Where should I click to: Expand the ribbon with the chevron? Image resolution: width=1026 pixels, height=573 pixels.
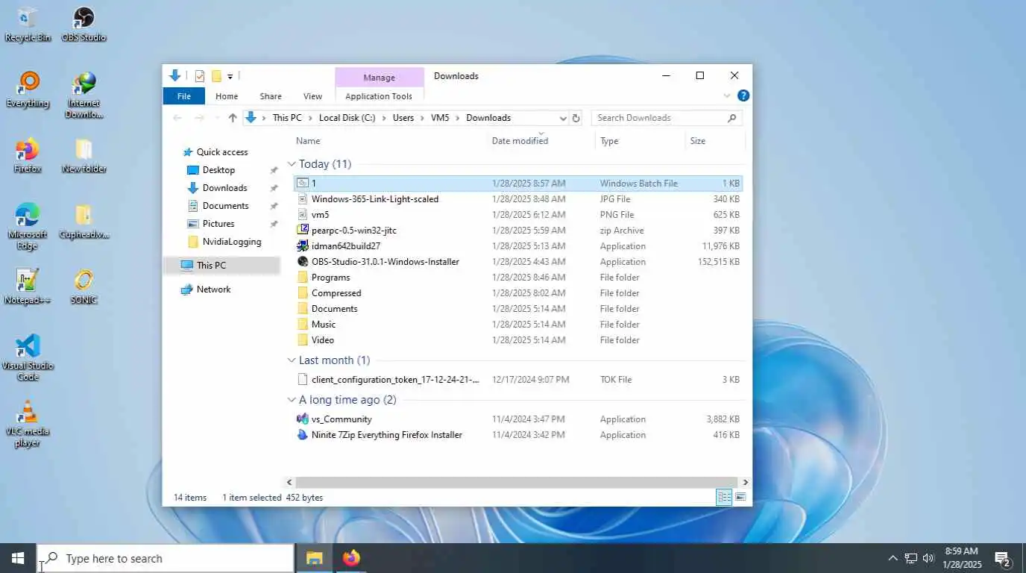click(727, 95)
